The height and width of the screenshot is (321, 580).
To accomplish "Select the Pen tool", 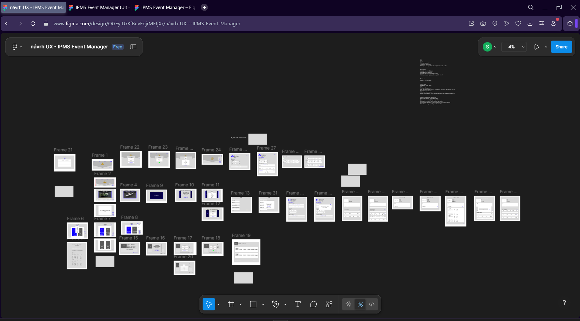I will click(275, 304).
